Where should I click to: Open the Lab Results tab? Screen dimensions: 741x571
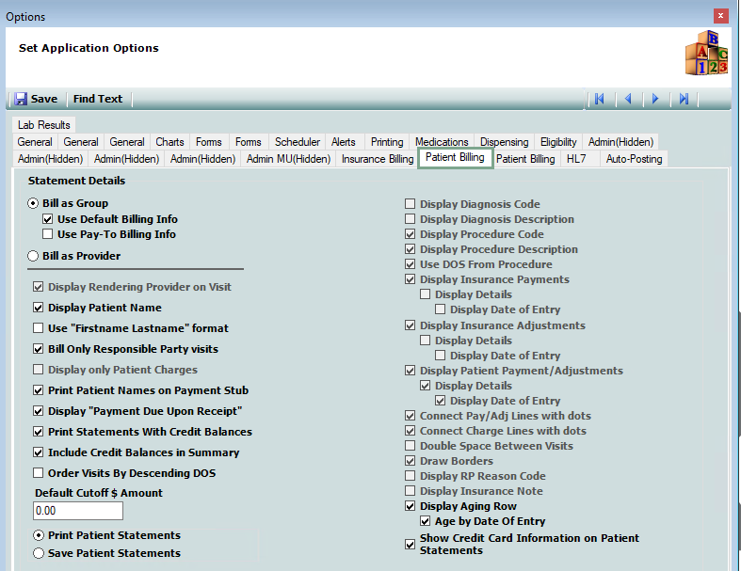pyautogui.click(x=43, y=125)
